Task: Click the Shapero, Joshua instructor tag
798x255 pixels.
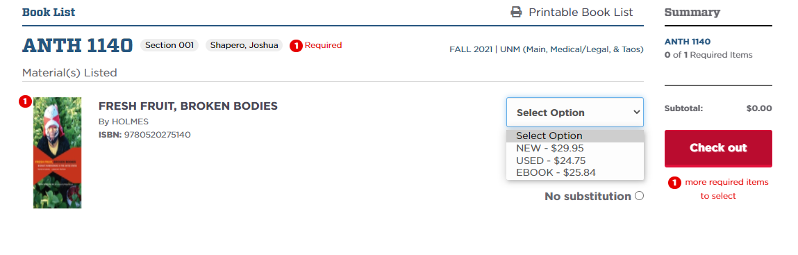Action: [x=244, y=45]
